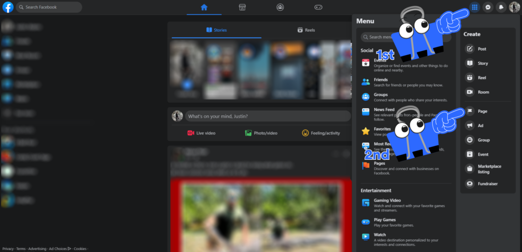Click the Privacy footer link
The width and height of the screenshot is (522, 252).
[8, 248]
